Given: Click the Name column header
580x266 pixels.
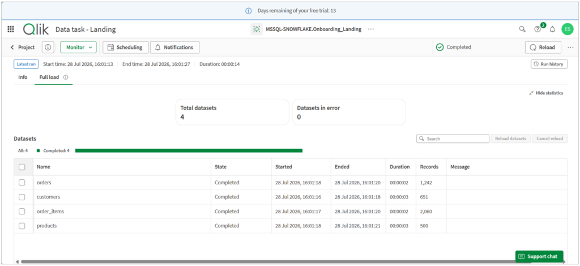Looking at the screenshot, I should click(x=122, y=167).
